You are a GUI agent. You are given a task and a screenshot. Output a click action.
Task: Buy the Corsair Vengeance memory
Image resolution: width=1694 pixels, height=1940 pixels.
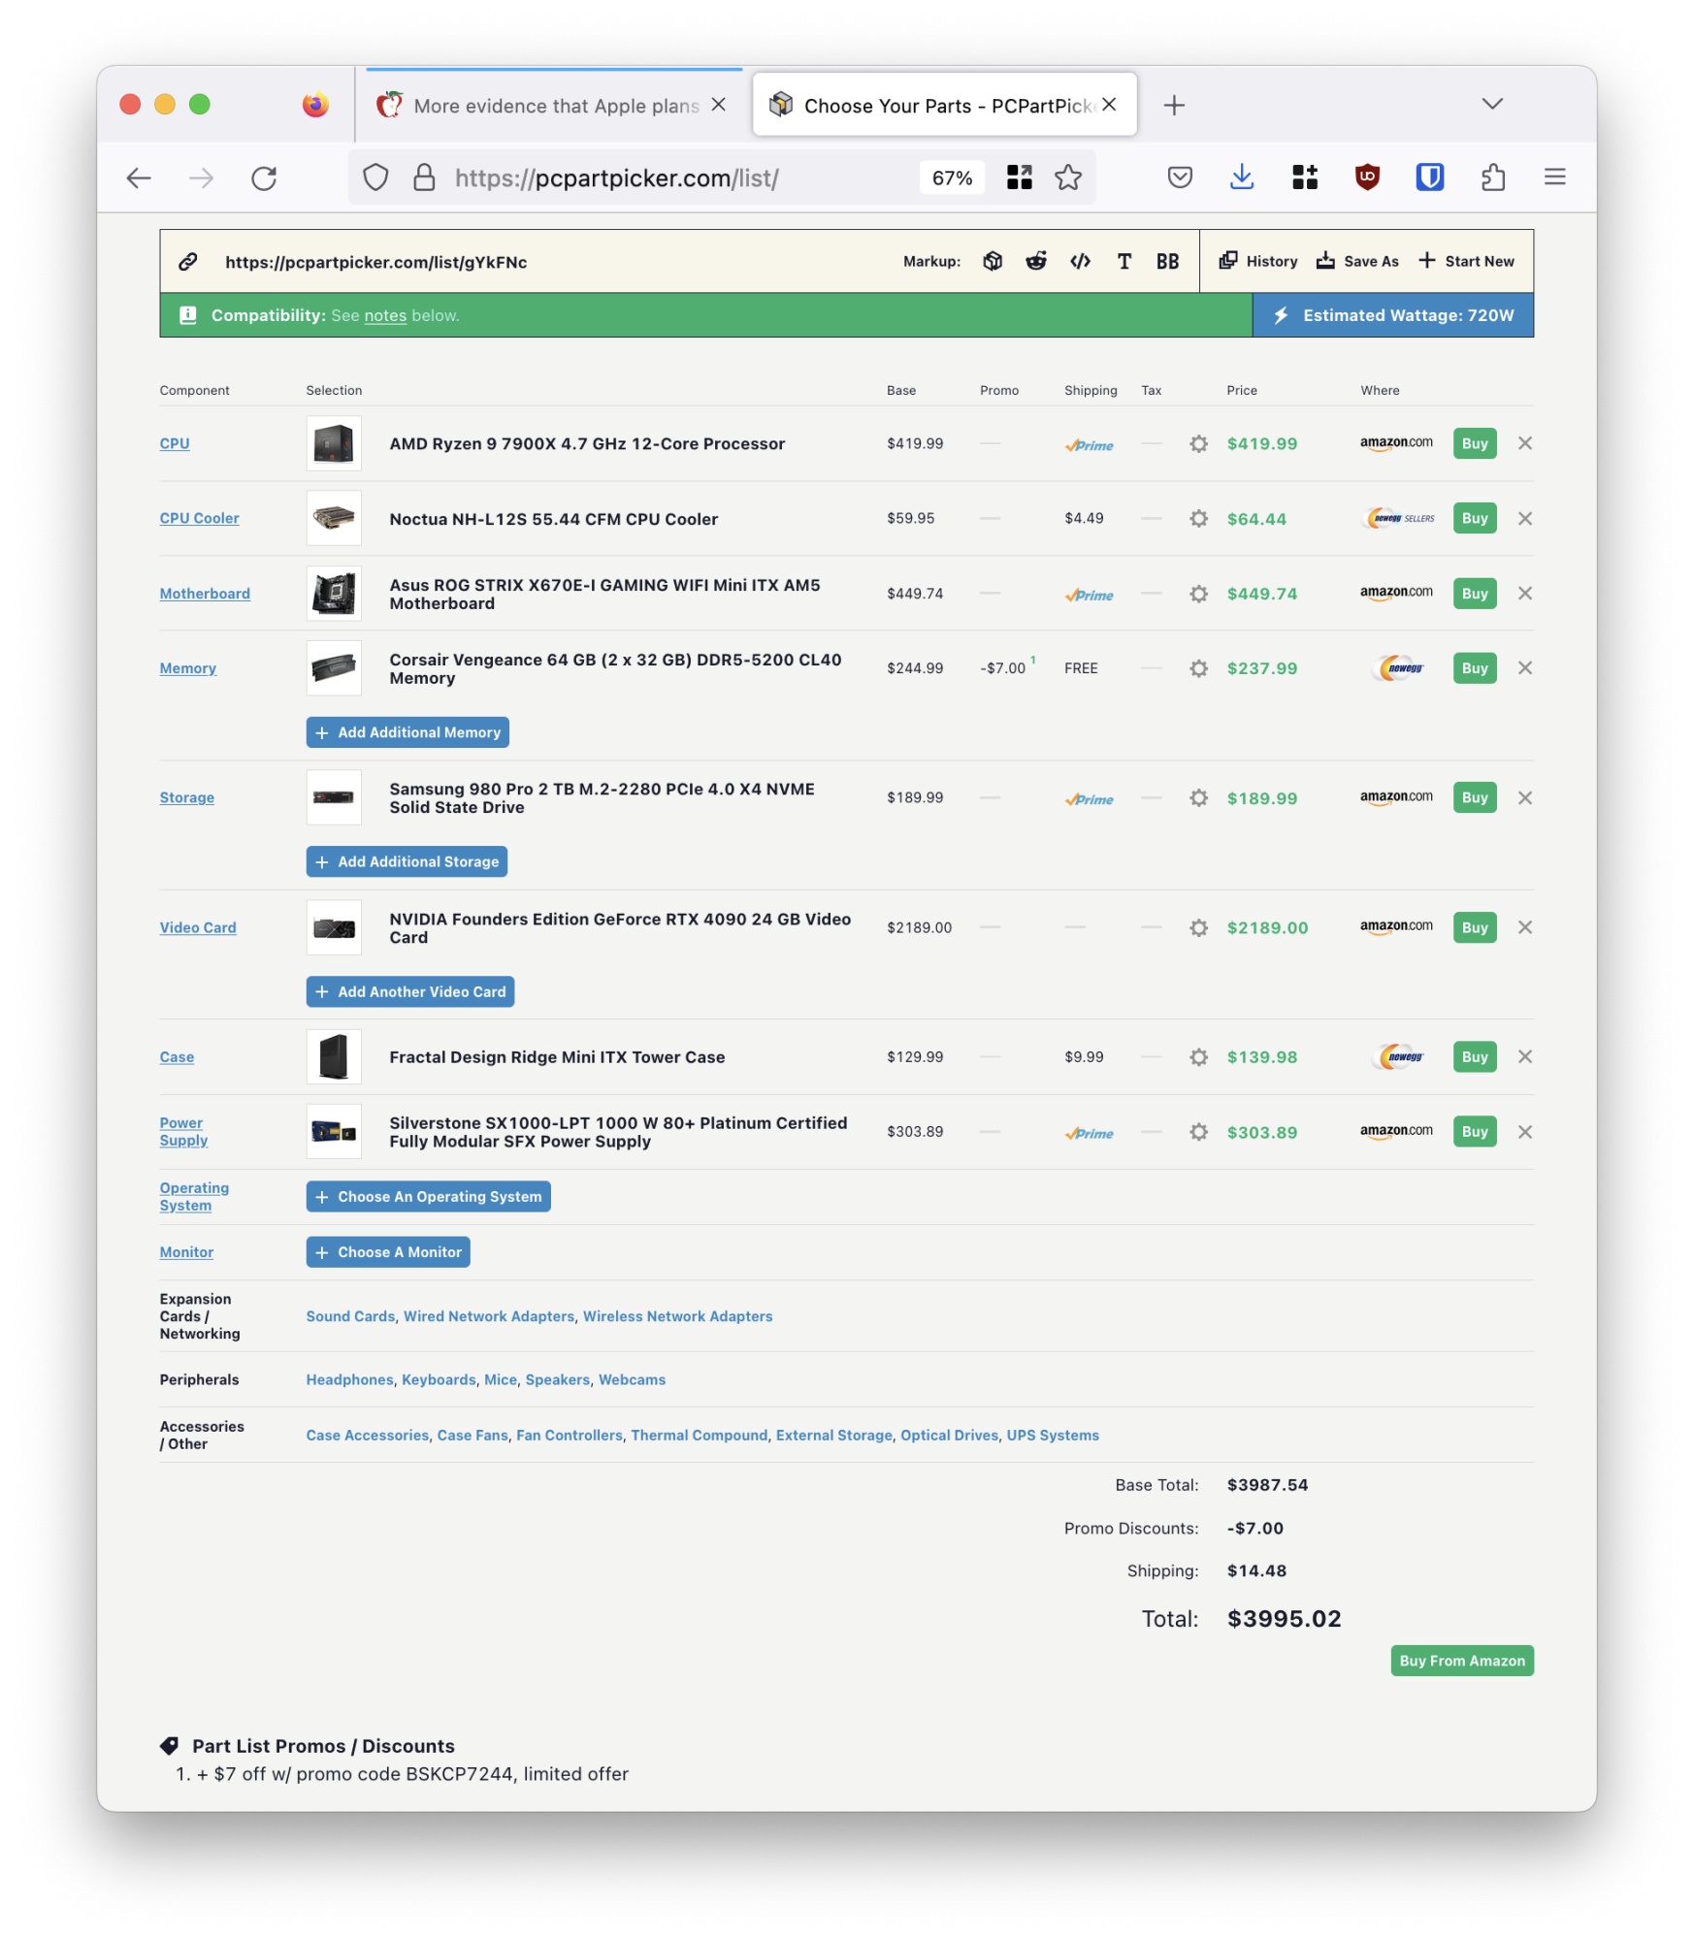(1474, 667)
